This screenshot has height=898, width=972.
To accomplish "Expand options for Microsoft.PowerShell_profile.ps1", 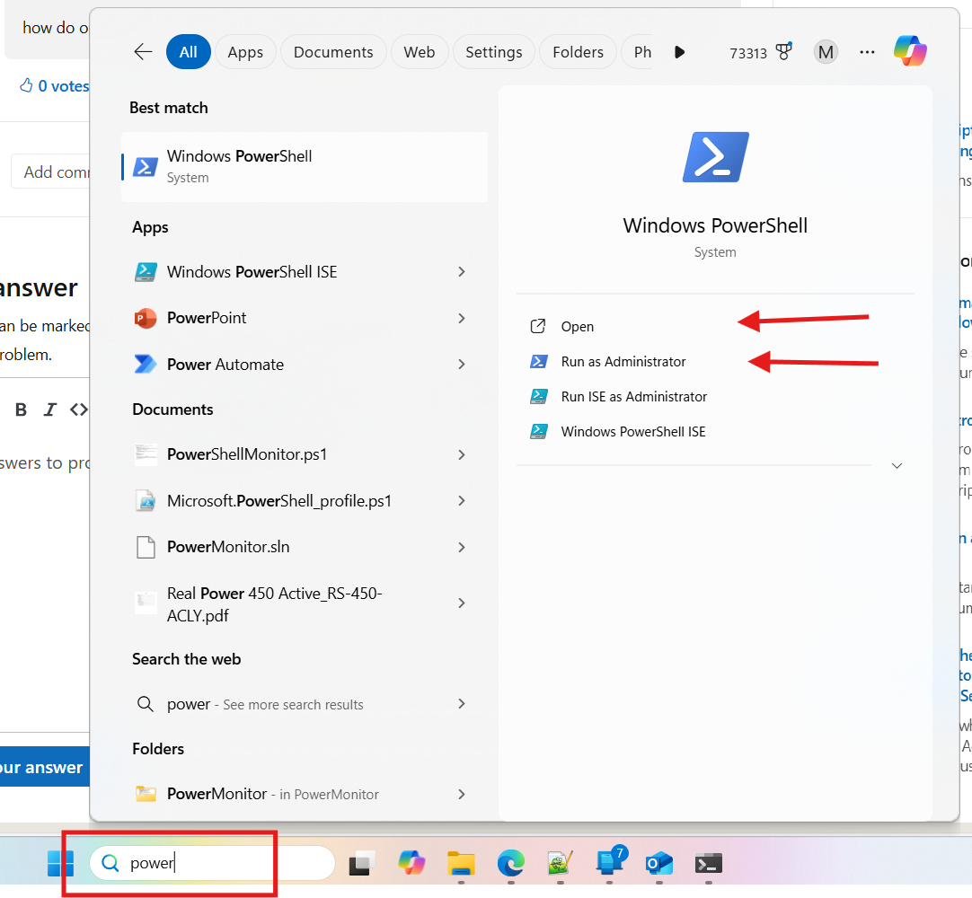I will click(461, 501).
